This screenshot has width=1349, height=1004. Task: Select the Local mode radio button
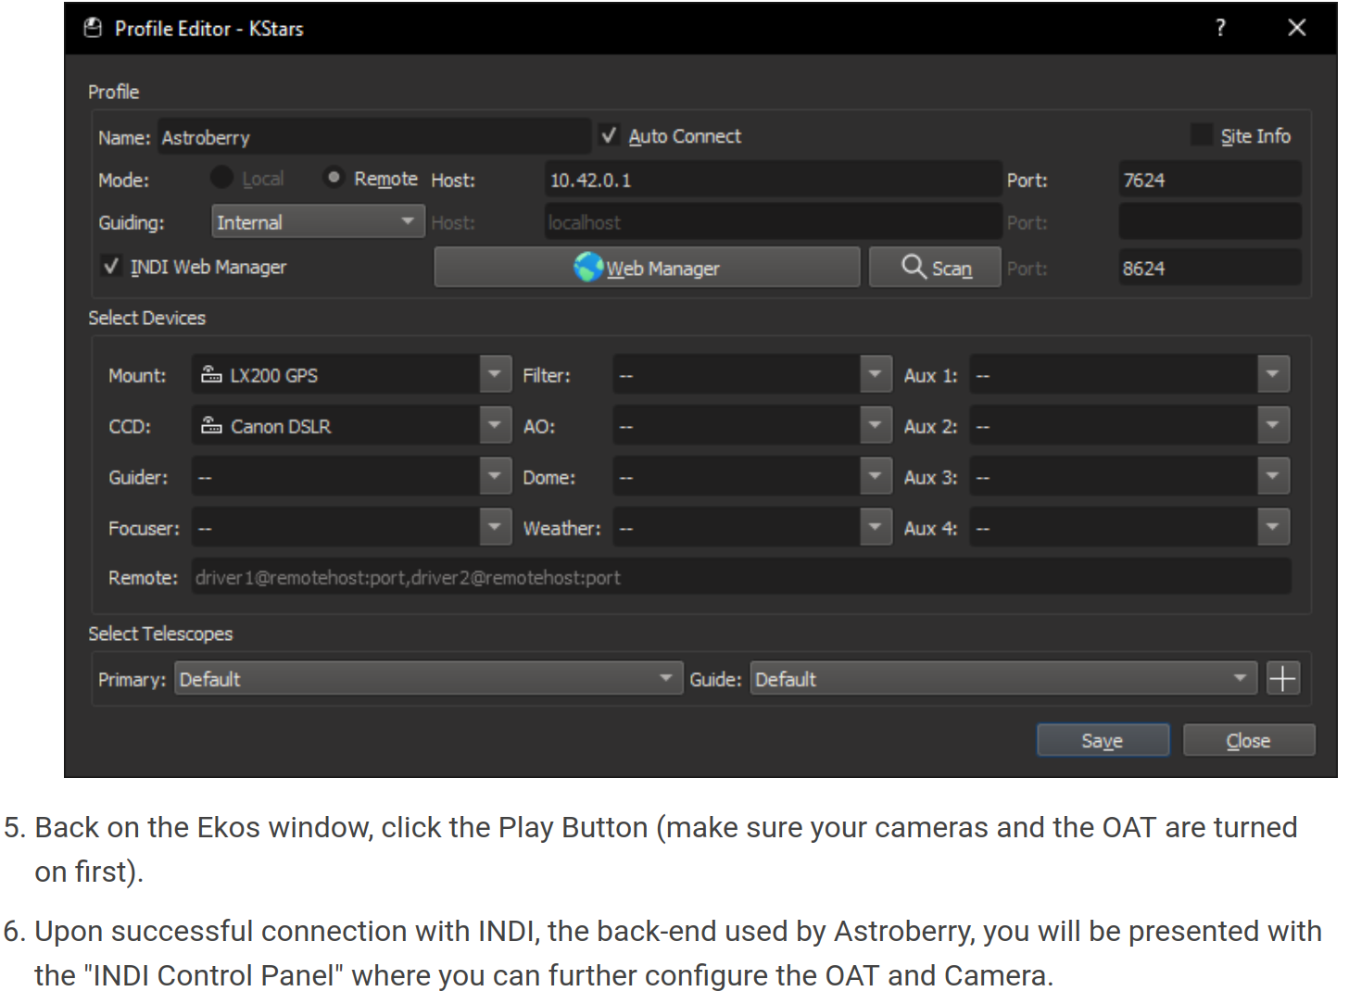click(x=221, y=177)
